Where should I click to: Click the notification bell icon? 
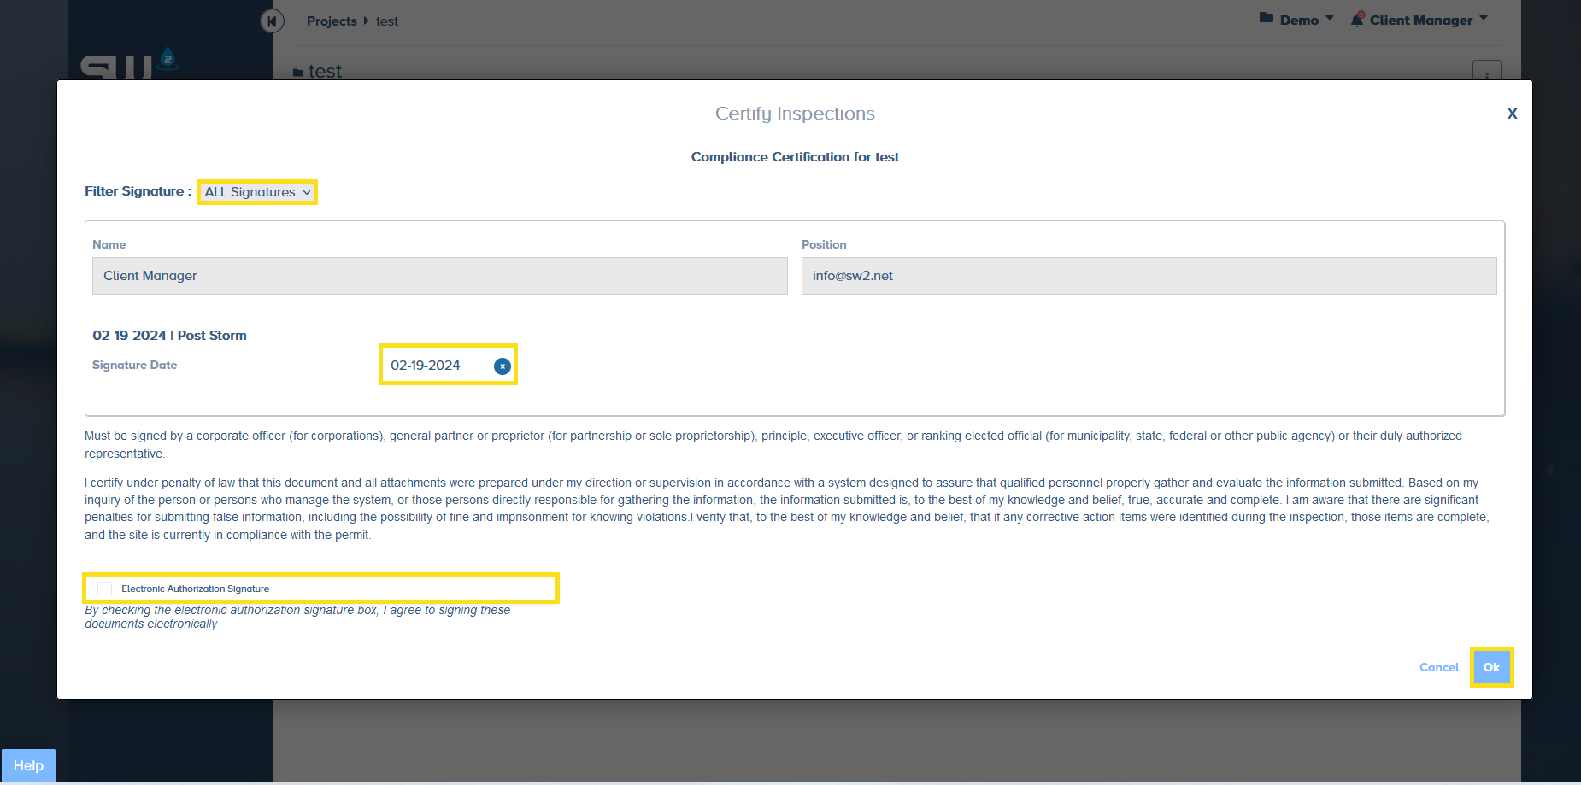[x=1357, y=20]
